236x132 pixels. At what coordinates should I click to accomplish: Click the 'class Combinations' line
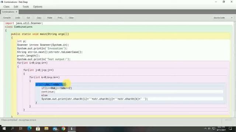[19, 27]
